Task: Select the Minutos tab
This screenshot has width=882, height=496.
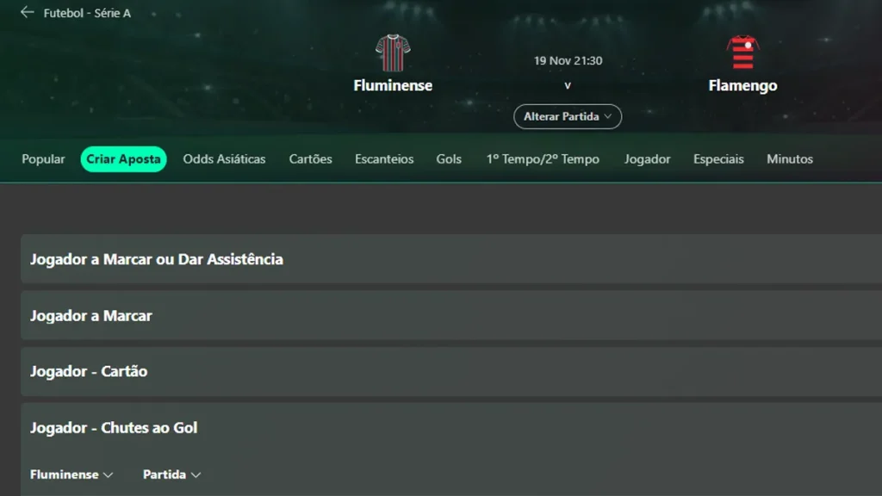Action: point(789,158)
